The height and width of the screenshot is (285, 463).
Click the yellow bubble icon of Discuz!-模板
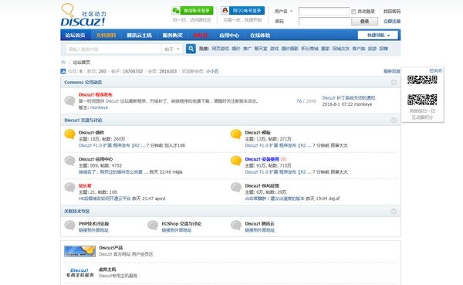point(236,134)
